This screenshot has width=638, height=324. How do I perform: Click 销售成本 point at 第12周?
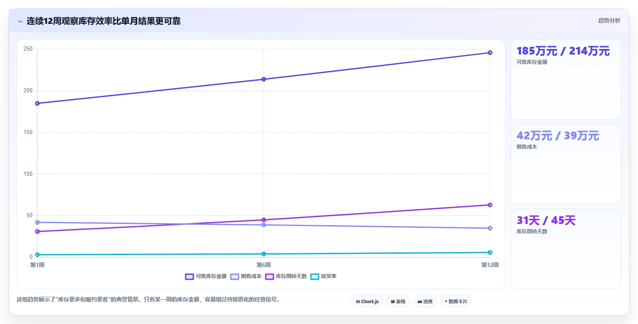[490, 228]
